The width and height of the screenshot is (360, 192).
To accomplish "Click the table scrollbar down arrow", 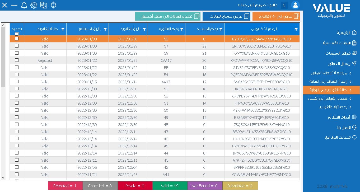I will coord(3,178).
